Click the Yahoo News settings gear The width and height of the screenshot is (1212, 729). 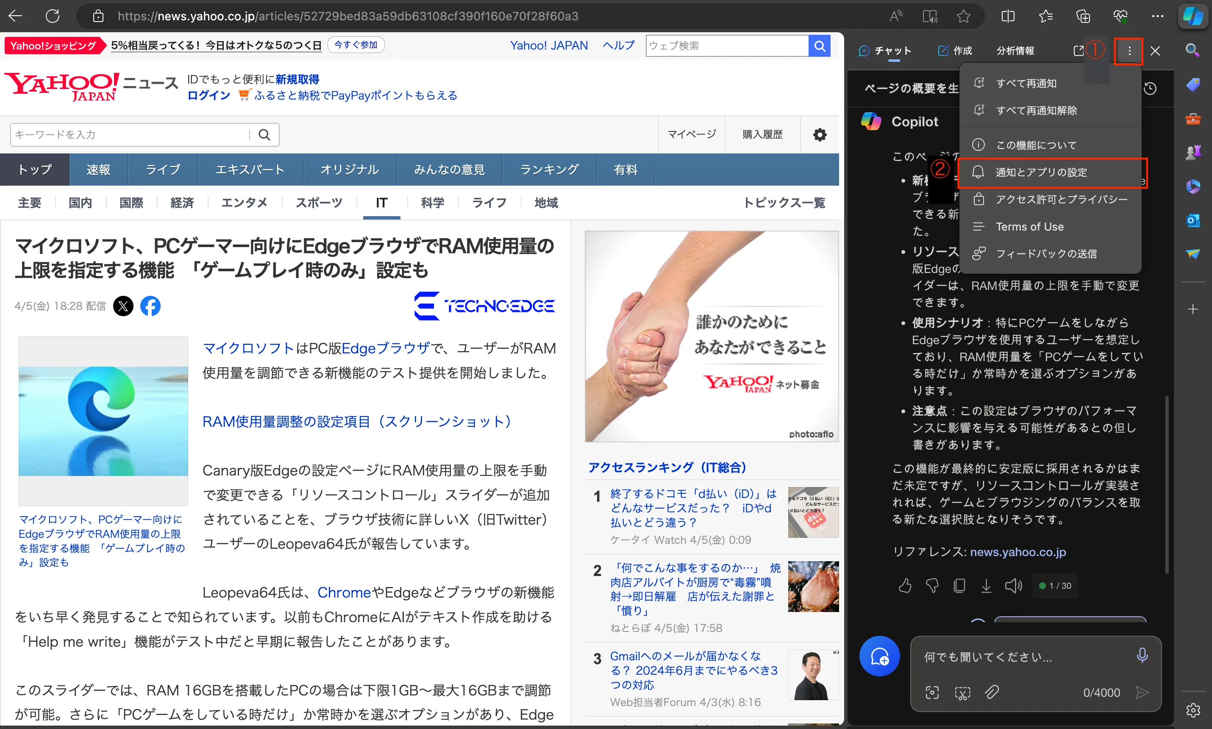[820, 135]
